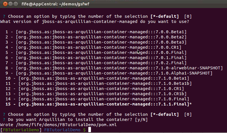227x133 pixels.
Task: Close the terminal window
Action: pyautogui.click(x=5, y=4)
